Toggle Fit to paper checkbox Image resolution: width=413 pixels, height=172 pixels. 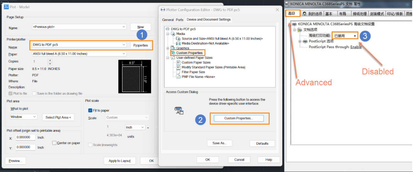pyautogui.click(x=90, y=110)
